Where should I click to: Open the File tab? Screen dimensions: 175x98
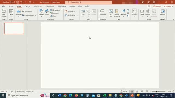3,6
